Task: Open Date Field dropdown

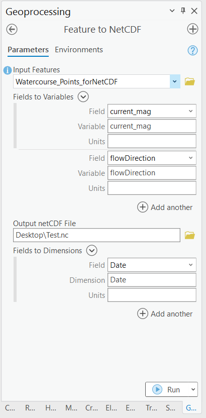Action: tap(190, 265)
